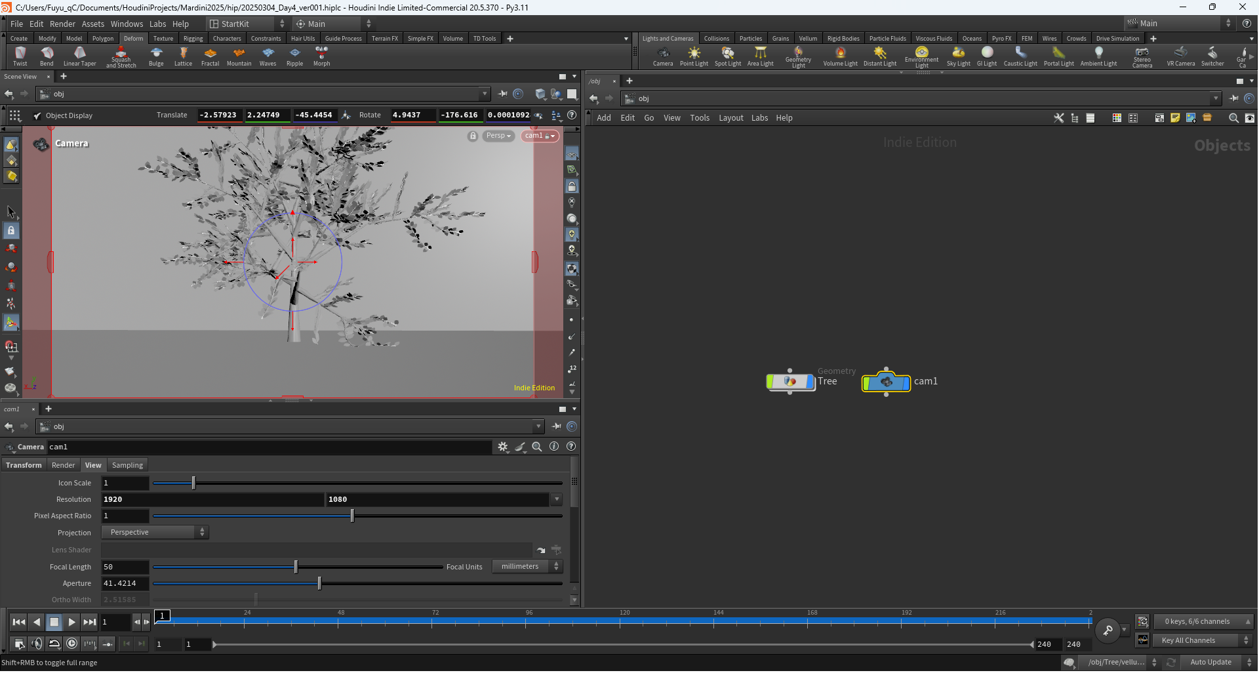Create a Camera from the shelf
This screenshot has width=1259, height=677.
pyautogui.click(x=663, y=56)
